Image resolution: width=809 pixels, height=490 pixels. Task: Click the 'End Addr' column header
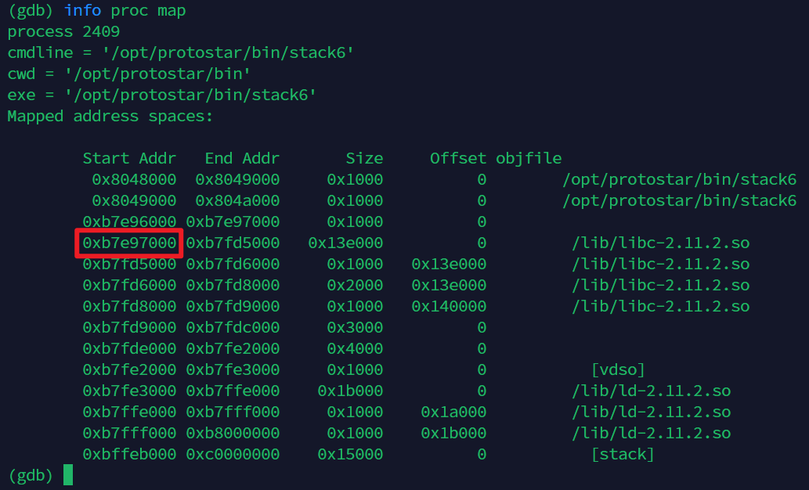[x=242, y=158]
